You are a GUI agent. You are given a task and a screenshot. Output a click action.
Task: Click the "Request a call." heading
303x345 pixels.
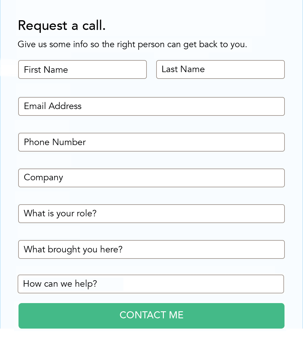(x=62, y=26)
